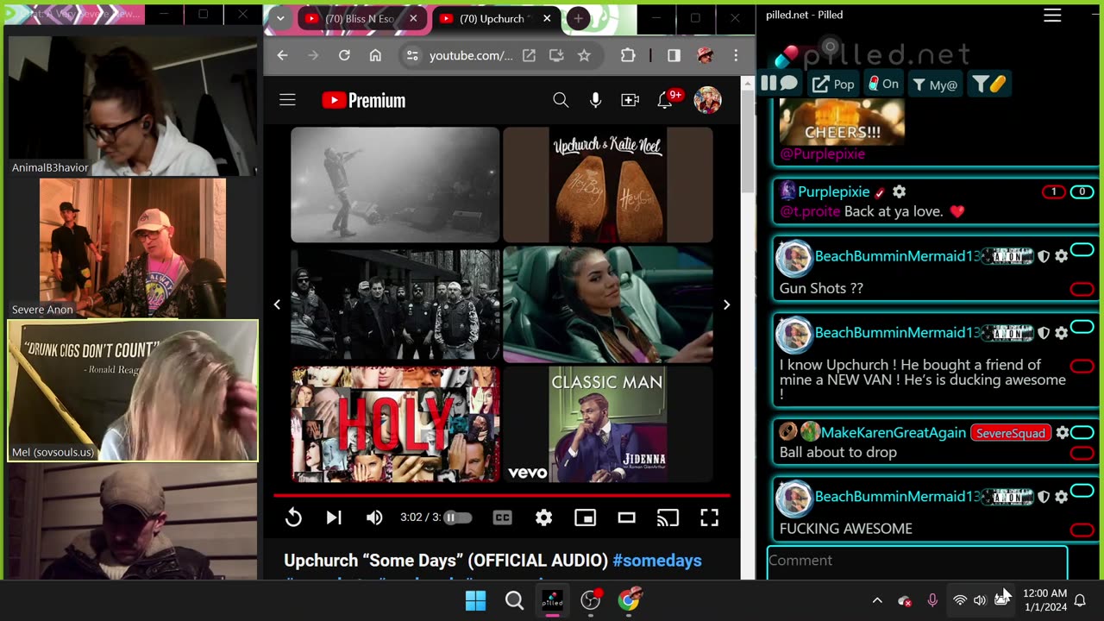
Task: Close the Bliss N Eso tab
Action: point(413,18)
